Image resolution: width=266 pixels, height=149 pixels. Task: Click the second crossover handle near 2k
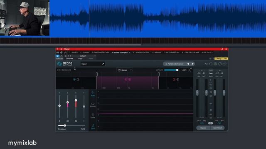tap(159, 74)
